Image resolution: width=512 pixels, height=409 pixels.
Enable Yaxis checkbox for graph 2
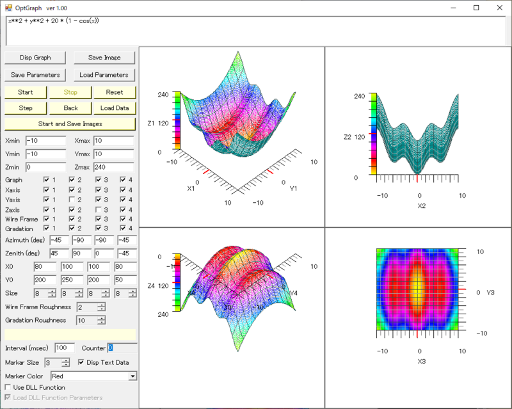[x=72, y=200]
